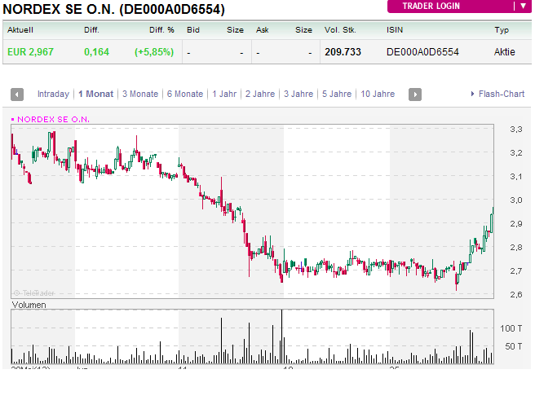
Task: Click the Volumen chart label
Action: (29, 305)
